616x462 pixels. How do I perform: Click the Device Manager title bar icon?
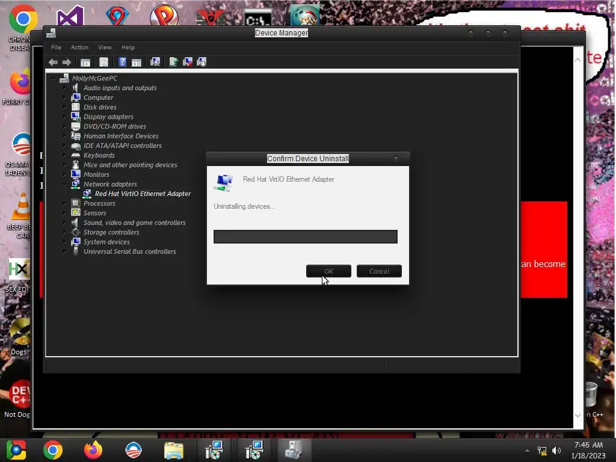(51, 33)
